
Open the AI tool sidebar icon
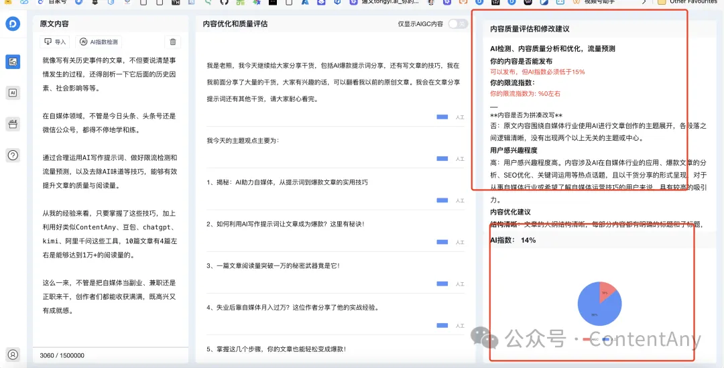click(13, 93)
